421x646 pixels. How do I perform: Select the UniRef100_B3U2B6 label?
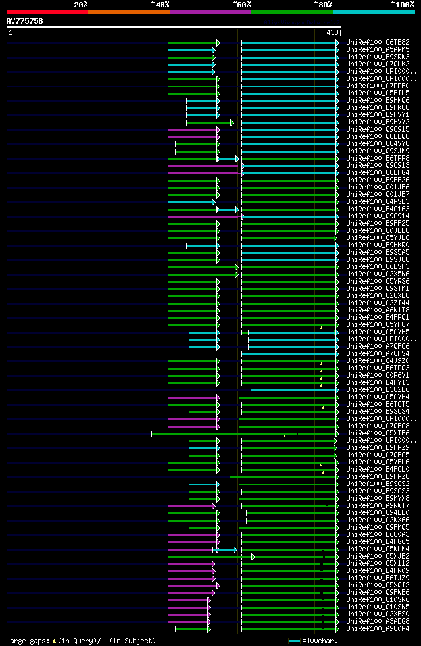click(x=378, y=390)
